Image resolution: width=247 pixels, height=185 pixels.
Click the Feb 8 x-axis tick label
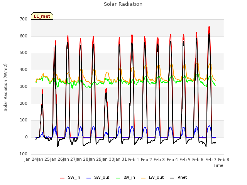coord(223,160)
